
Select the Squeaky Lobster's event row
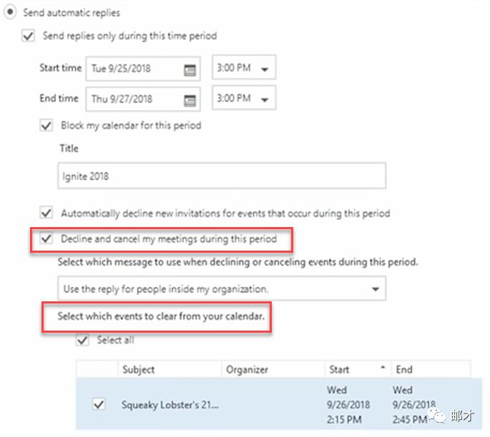tap(250, 405)
